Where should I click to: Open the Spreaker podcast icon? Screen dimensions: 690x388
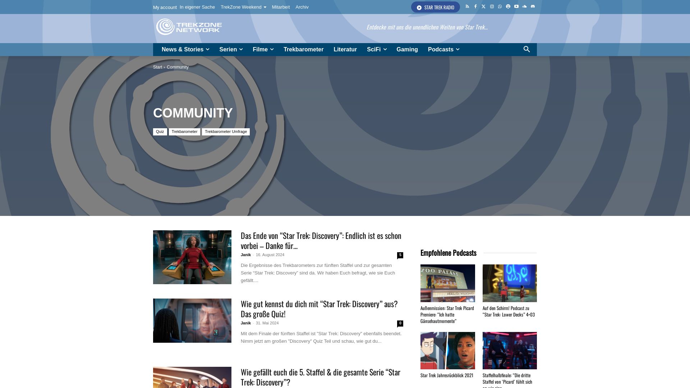pyautogui.click(x=508, y=6)
